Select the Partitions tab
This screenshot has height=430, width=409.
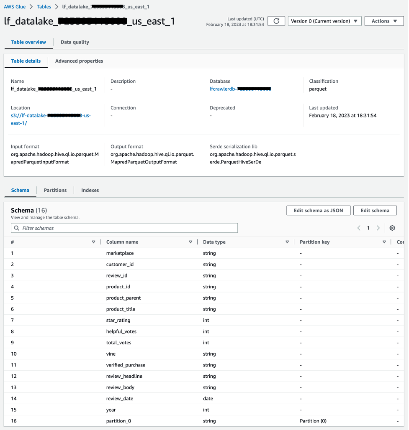[x=55, y=191]
